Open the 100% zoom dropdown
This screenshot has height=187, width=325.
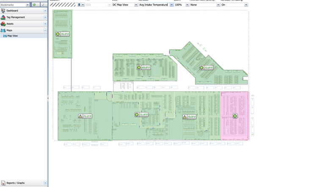tap(187, 5)
